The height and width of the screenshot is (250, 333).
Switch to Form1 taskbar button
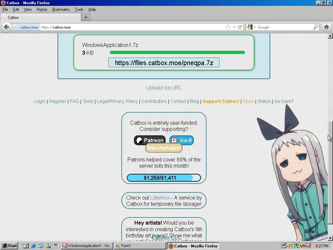click(x=140, y=246)
